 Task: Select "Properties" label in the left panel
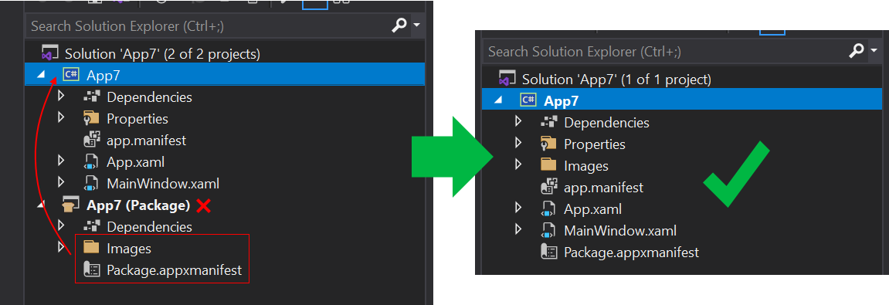[x=137, y=119]
